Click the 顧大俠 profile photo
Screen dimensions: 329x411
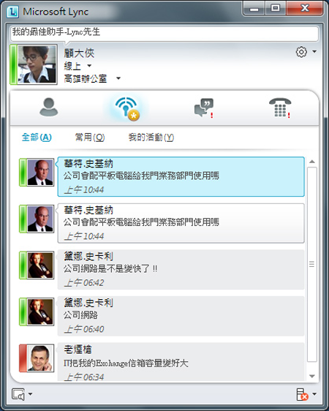point(37,64)
